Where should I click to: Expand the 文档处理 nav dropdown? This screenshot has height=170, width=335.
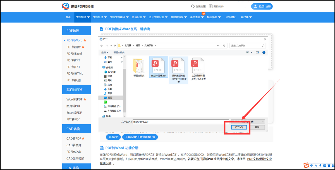click(100, 17)
